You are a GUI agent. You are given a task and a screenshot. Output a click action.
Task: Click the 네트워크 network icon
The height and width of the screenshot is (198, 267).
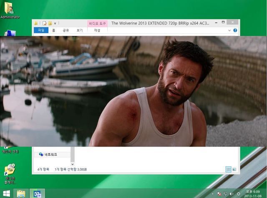41,154
